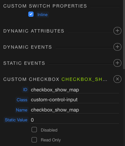125x146 pixels.
Task: Enable the Disabled checkbox
Action: (x=34, y=130)
